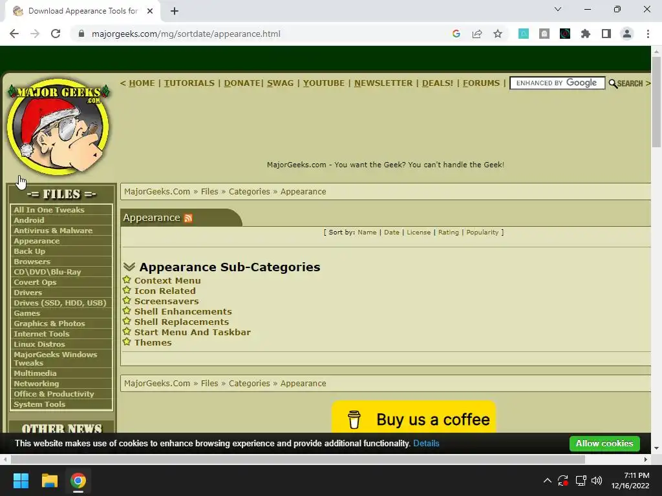Screen dimensions: 662x496
Task: Click the star icon beside Screensavers
Action: click(127, 300)
